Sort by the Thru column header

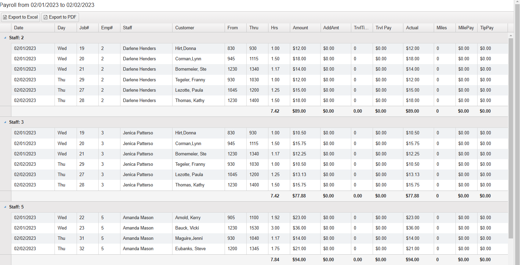257,28
